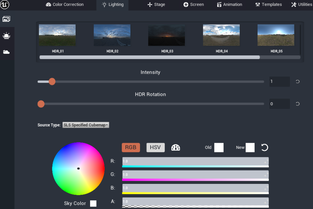313x209 pixels.
Task: Click the New color swatch
Action: coord(250,147)
